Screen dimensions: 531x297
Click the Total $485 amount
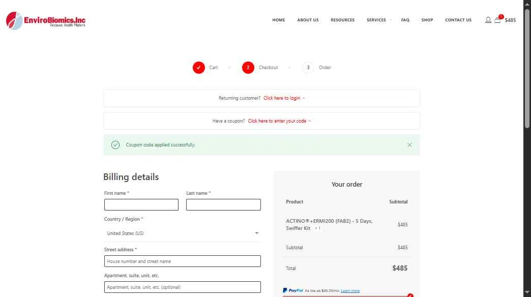tap(400, 268)
